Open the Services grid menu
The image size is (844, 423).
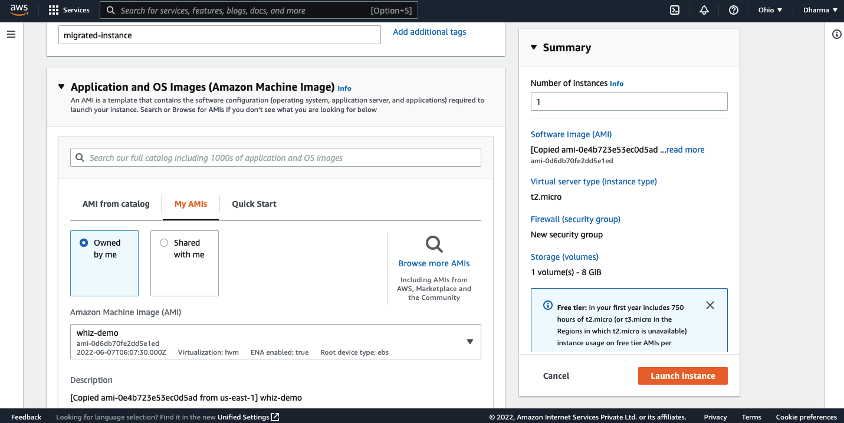(x=70, y=10)
